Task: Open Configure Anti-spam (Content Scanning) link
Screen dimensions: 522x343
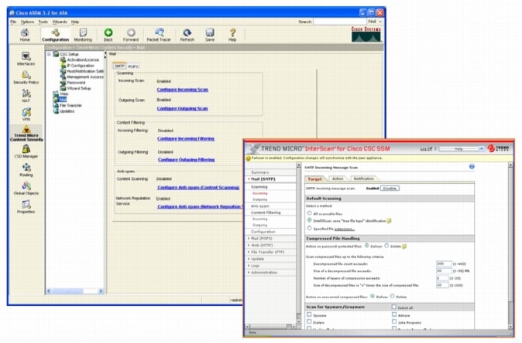Action: (198, 188)
